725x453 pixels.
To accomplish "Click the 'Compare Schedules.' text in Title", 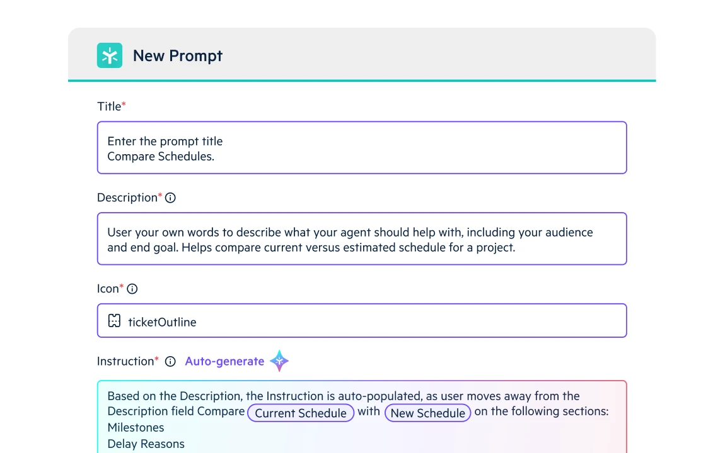I will (161, 157).
